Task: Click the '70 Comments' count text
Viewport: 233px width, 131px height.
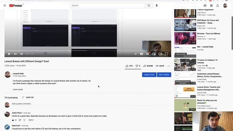Action: (11, 98)
